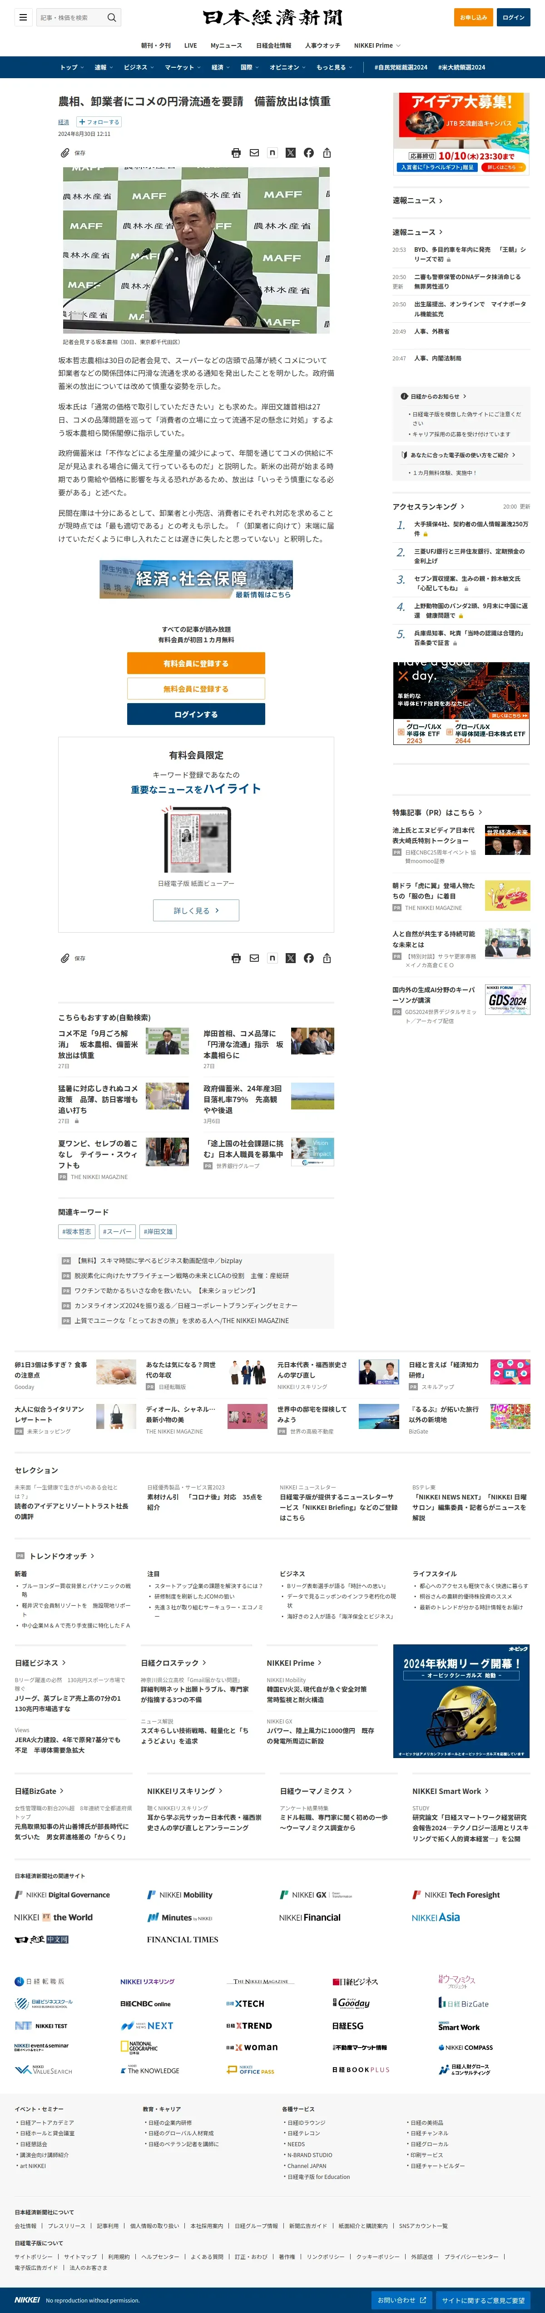Expand the ビジネス navigation dropdown
545x2313 pixels.
[x=138, y=67]
